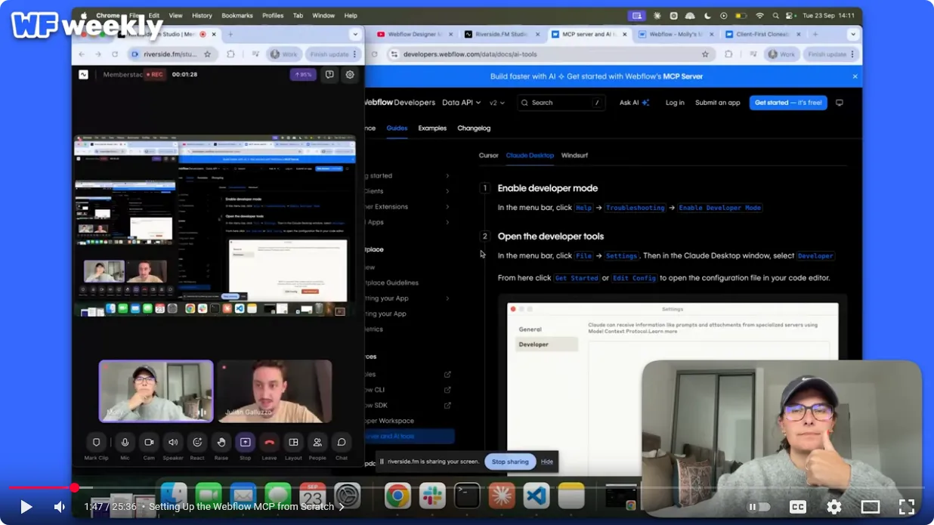Click the Riverside help chat icon
This screenshot has width=934, height=525.
pyautogui.click(x=329, y=75)
